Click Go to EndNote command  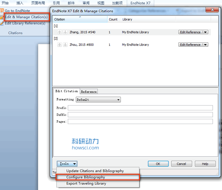tap(17, 11)
